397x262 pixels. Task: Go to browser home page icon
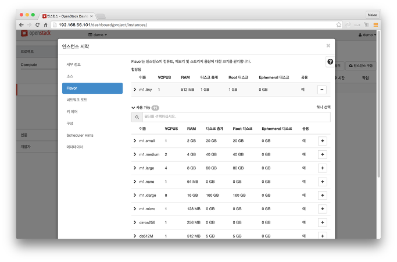point(45,25)
